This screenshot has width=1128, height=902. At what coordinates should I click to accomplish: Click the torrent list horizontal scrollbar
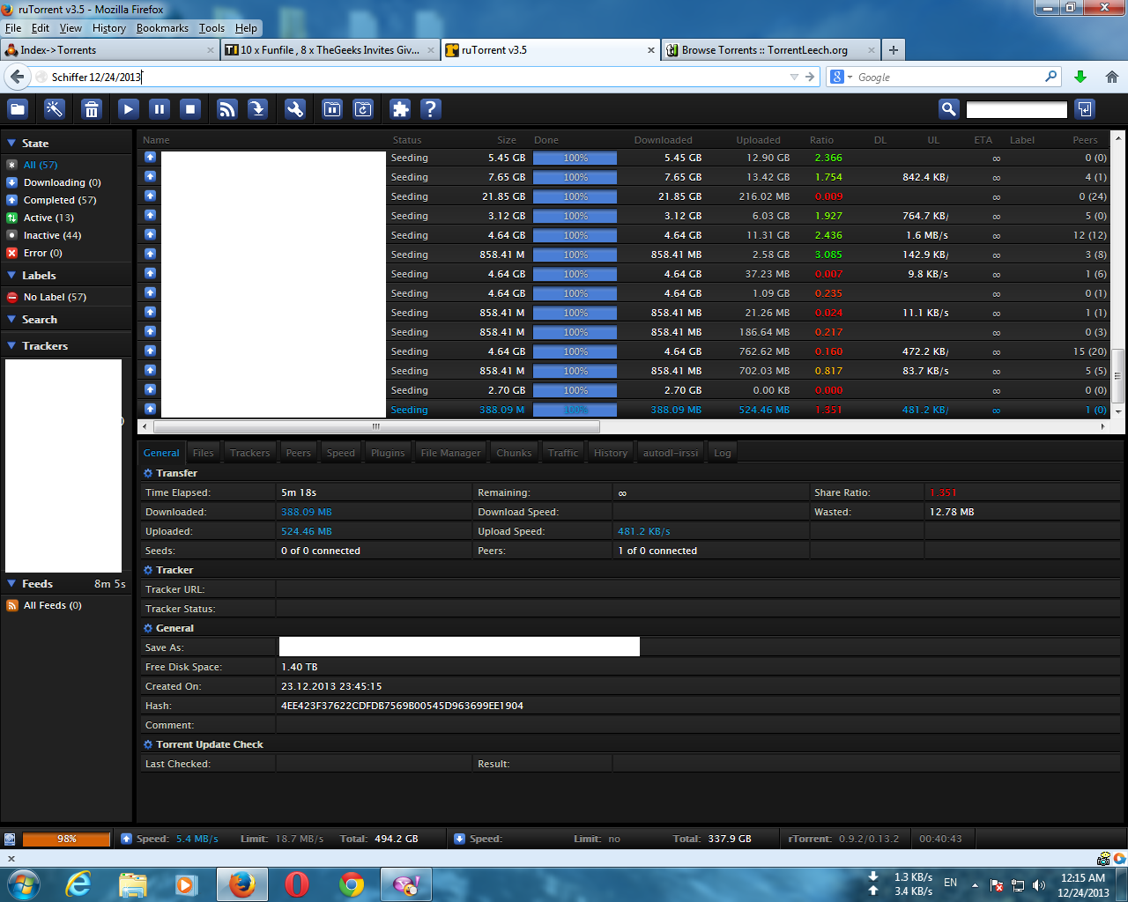pos(375,426)
